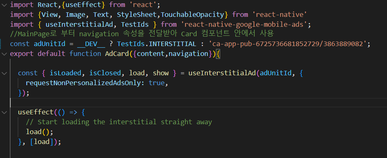Click the export keyword
This screenshot has height=158, width=387.
pyautogui.click(x=22, y=54)
